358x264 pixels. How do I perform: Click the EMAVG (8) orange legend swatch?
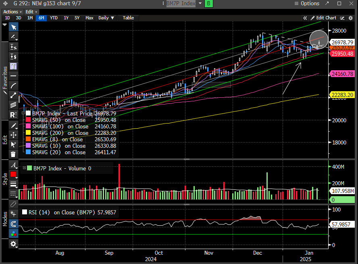pyautogui.click(x=28, y=139)
